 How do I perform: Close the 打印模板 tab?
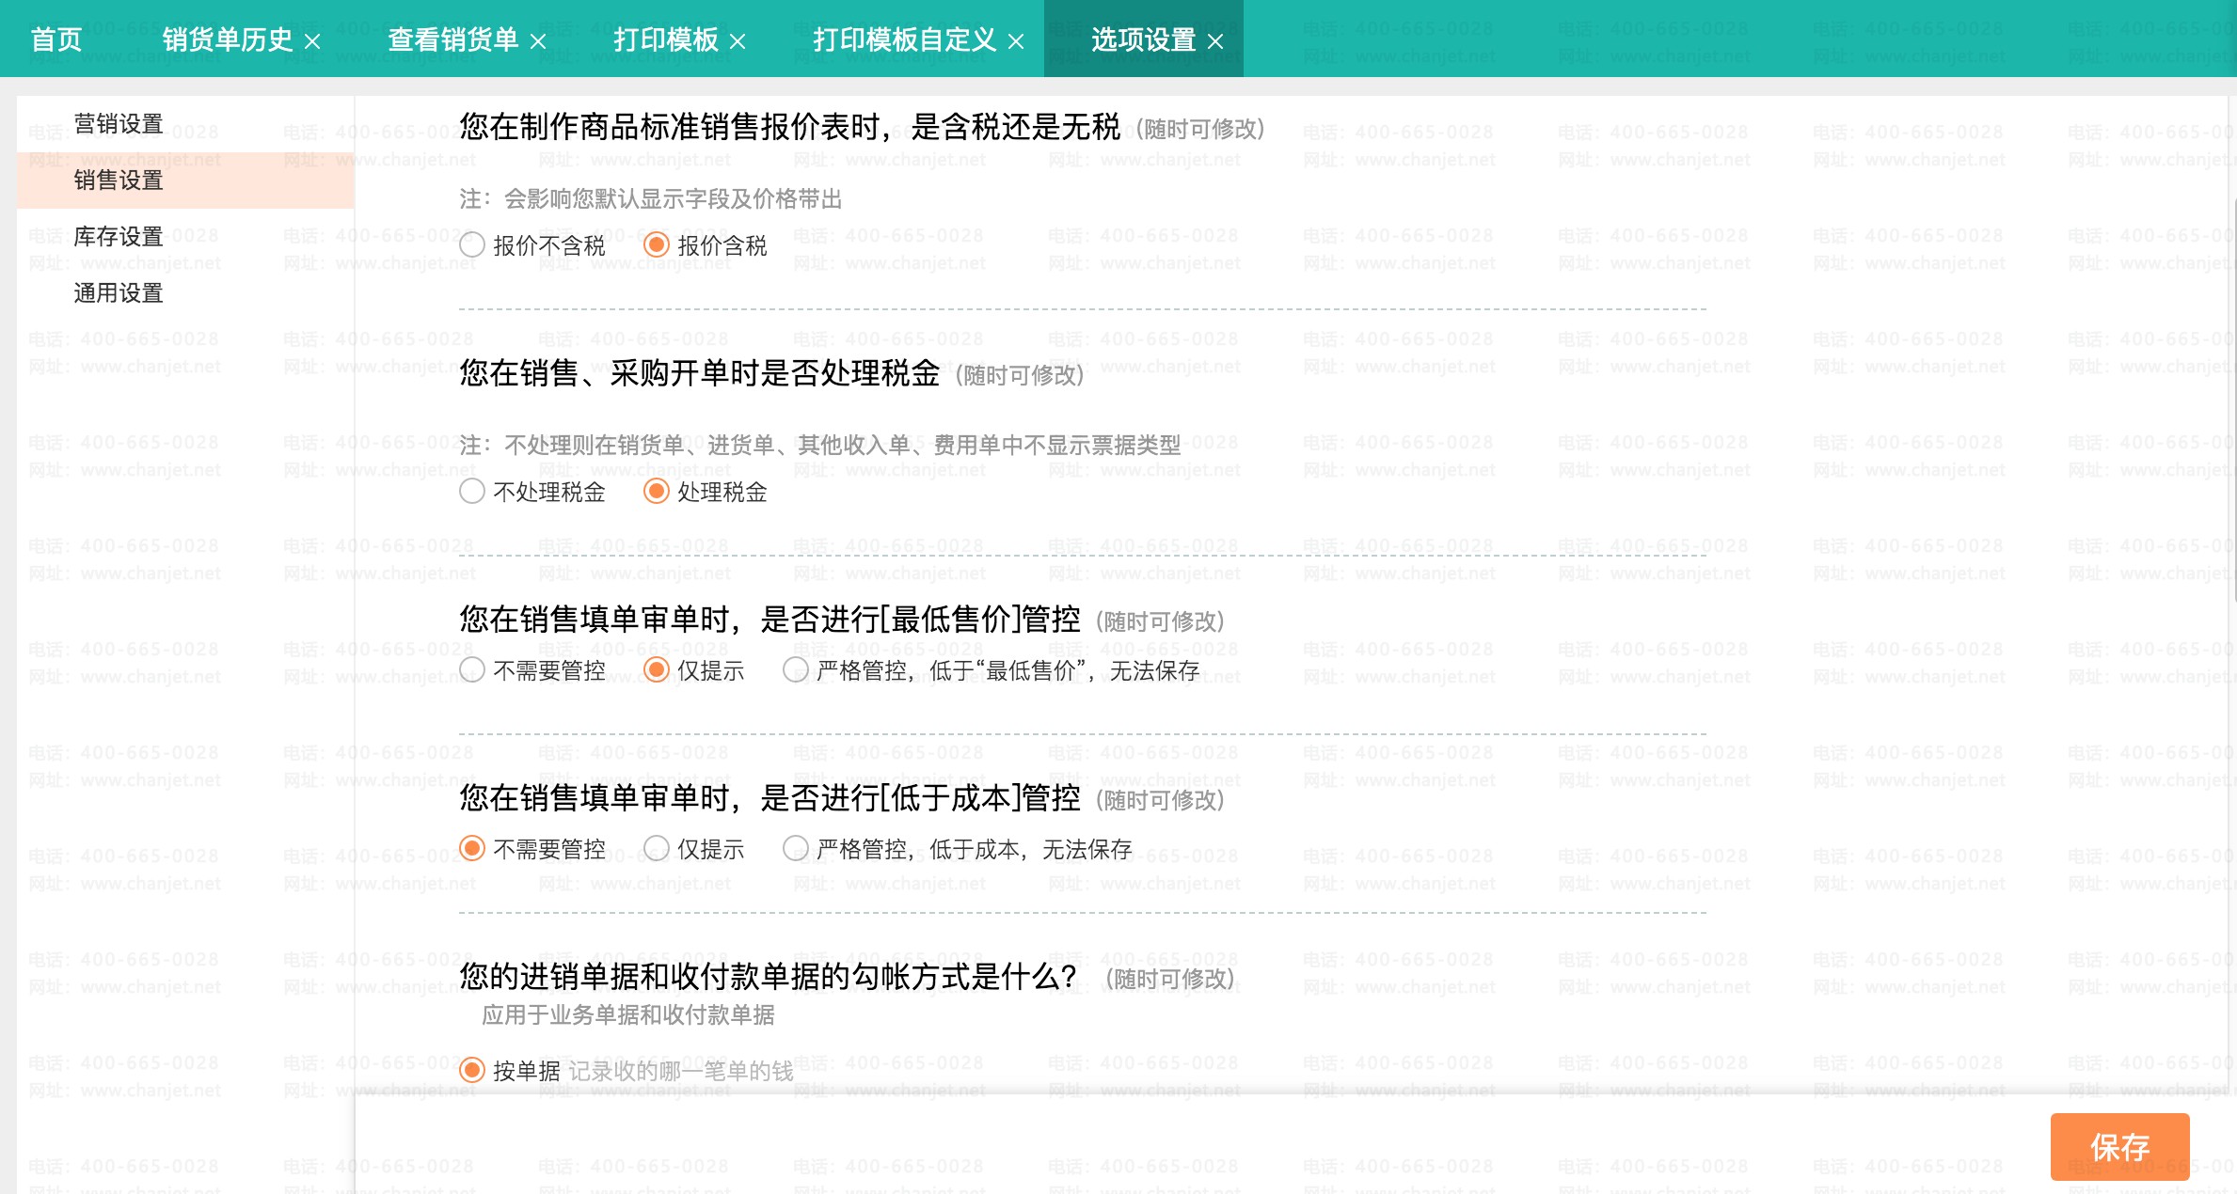point(738,41)
